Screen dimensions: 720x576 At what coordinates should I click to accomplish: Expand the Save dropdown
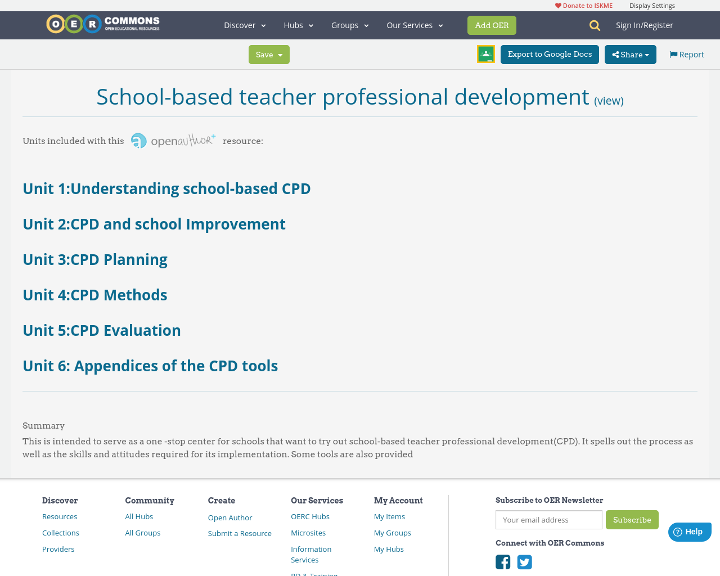pos(269,53)
